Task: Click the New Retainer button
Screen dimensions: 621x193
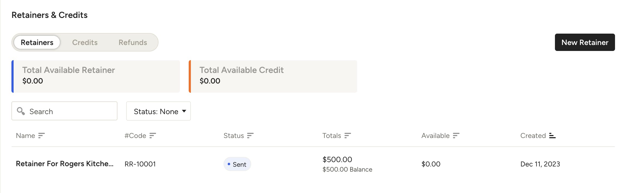Action: click(x=585, y=42)
